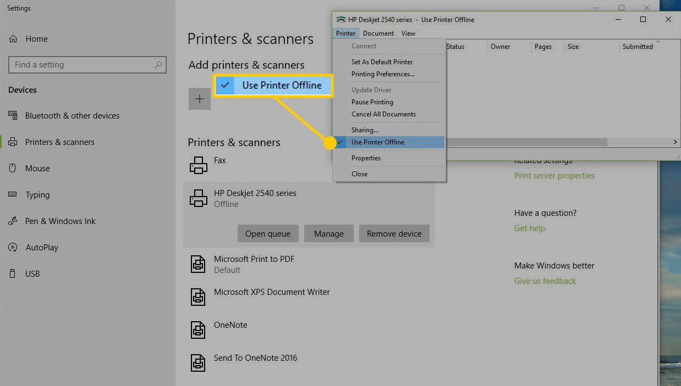Sort queue by Size column header
This screenshot has height=386, width=681.
(573, 47)
